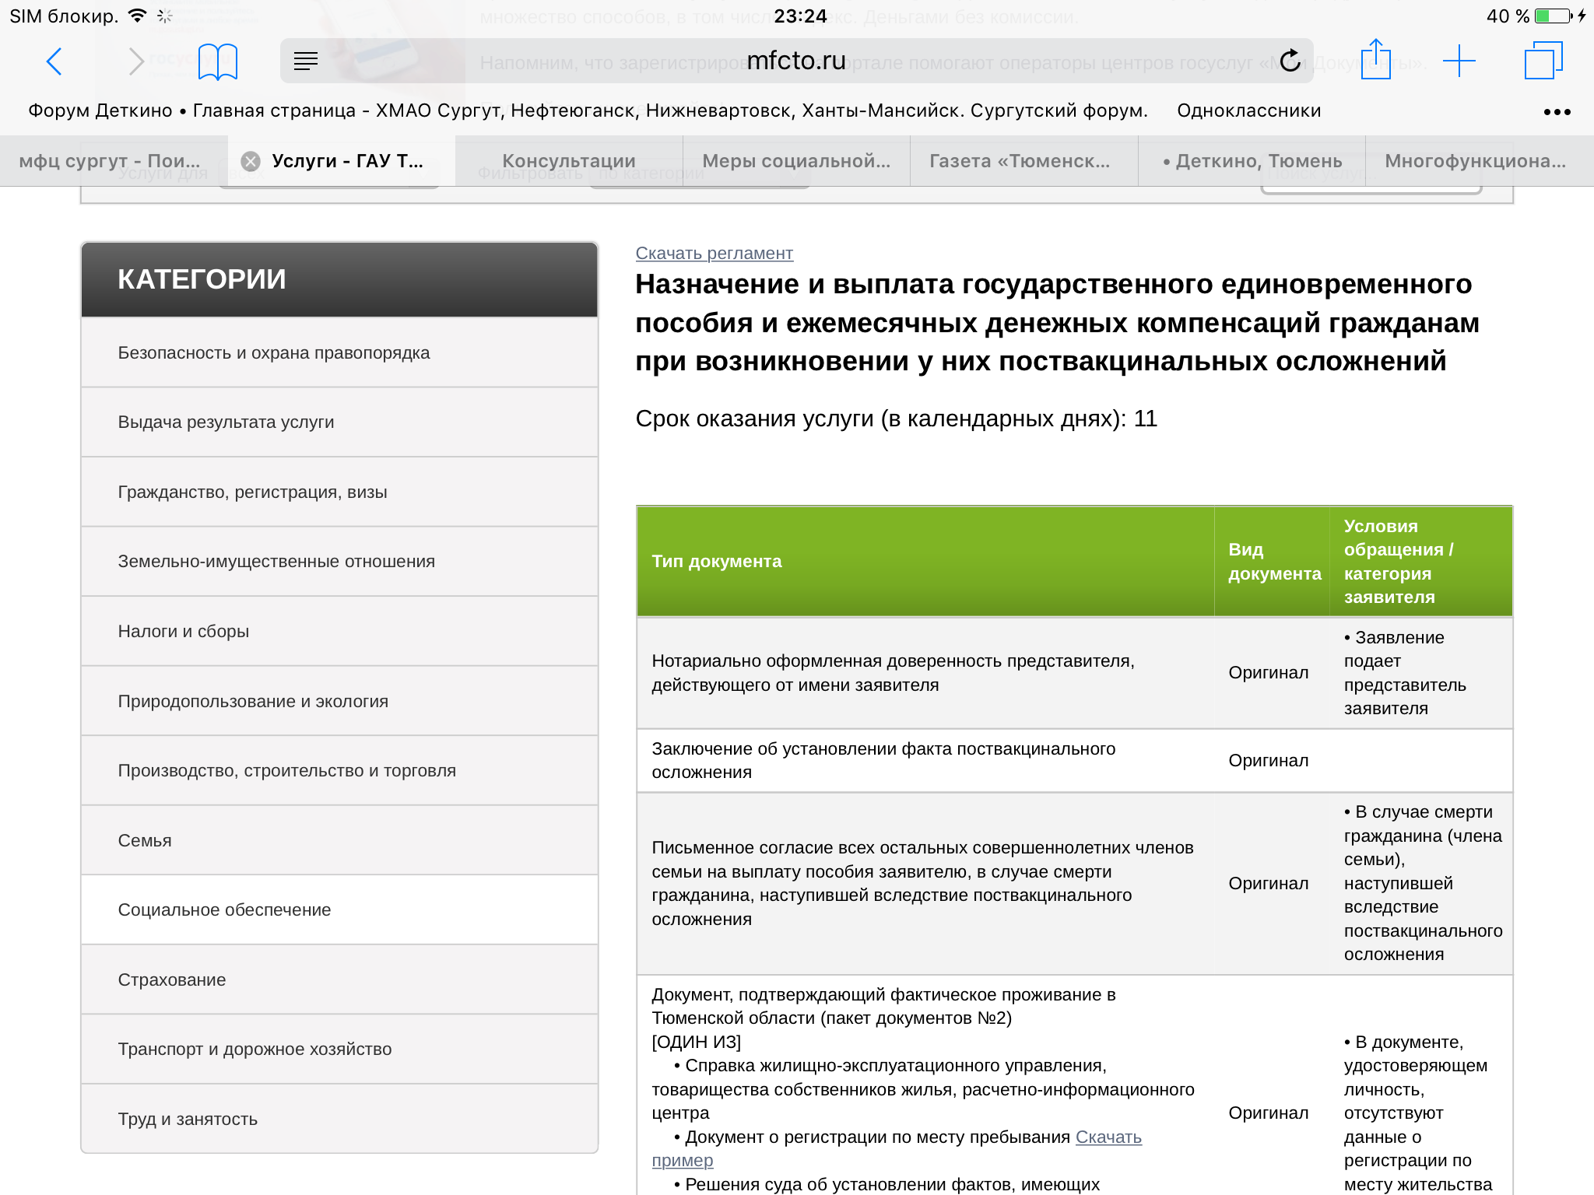
Task: Click the Скачать регламент link
Action: tap(714, 254)
